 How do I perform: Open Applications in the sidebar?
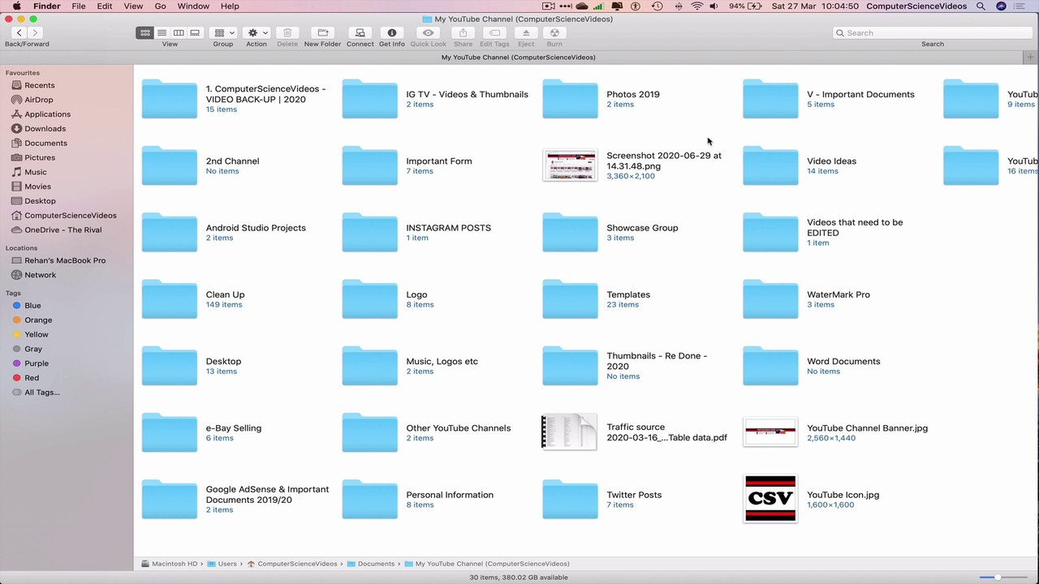pyautogui.click(x=47, y=114)
